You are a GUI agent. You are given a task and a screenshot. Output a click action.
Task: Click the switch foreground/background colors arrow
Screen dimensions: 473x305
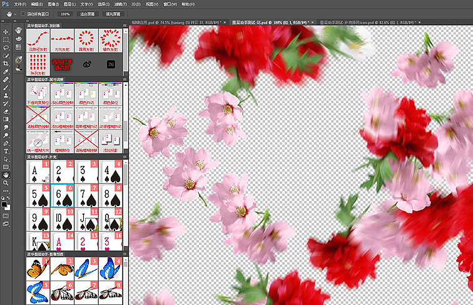[x=9, y=199]
